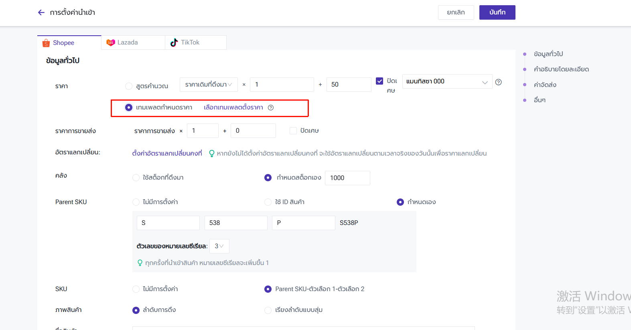Image resolution: width=631 pixels, height=330 pixels.
Task: Uncheck the ปัดเศษ checkbox in price row
Action: pos(379,81)
